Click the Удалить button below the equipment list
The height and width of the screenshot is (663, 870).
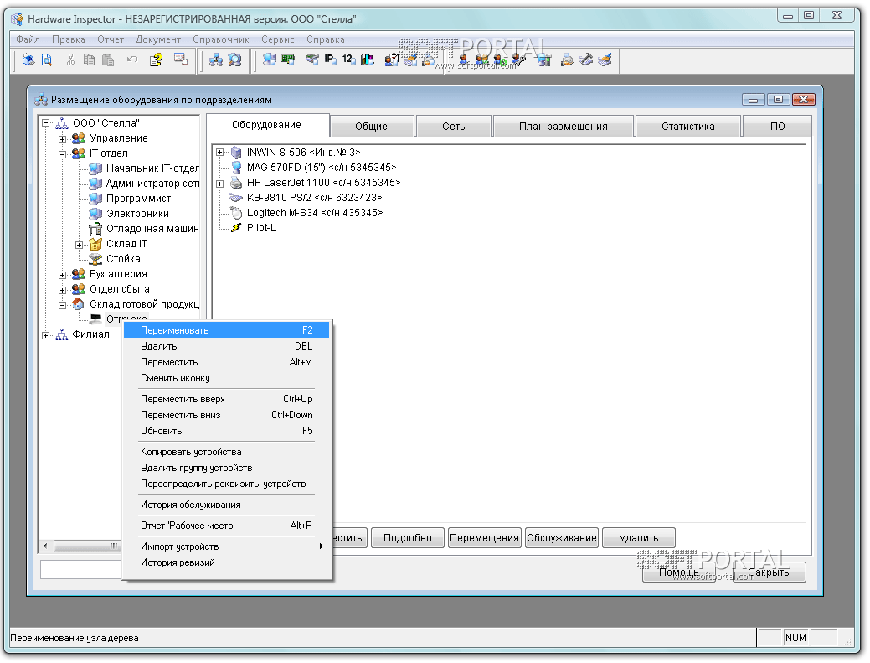coord(639,538)
